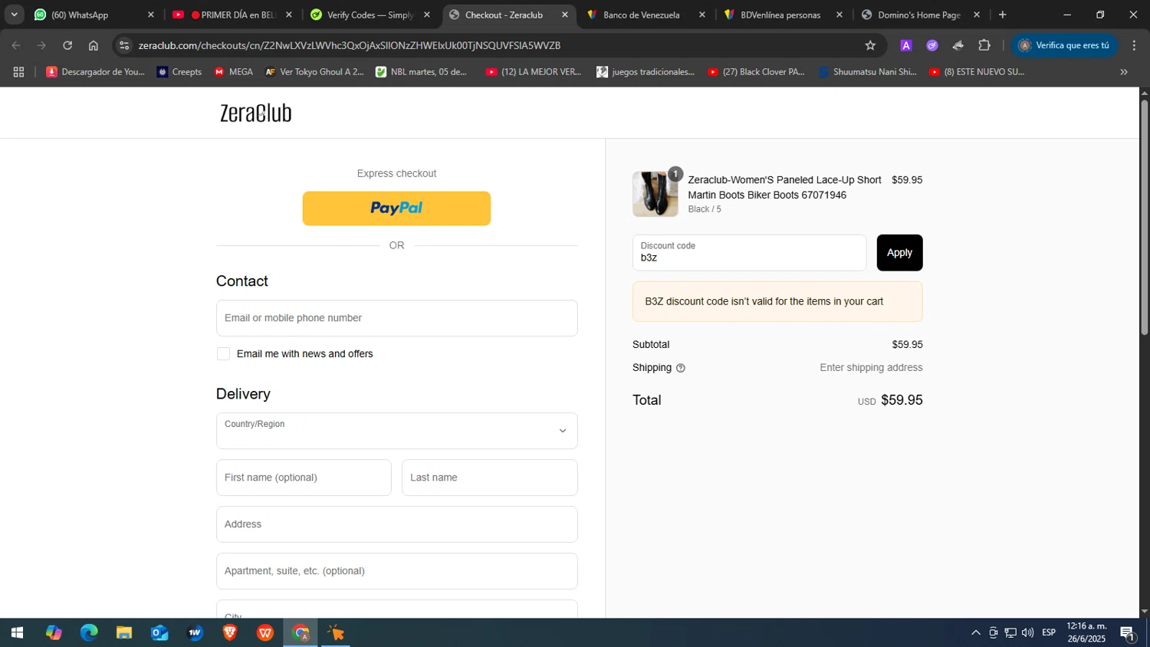Image resolution: width=1150 pixels, height=647 pixels.
Task: Open Descargador de You... bookmark
Action: tap(95, 72)
